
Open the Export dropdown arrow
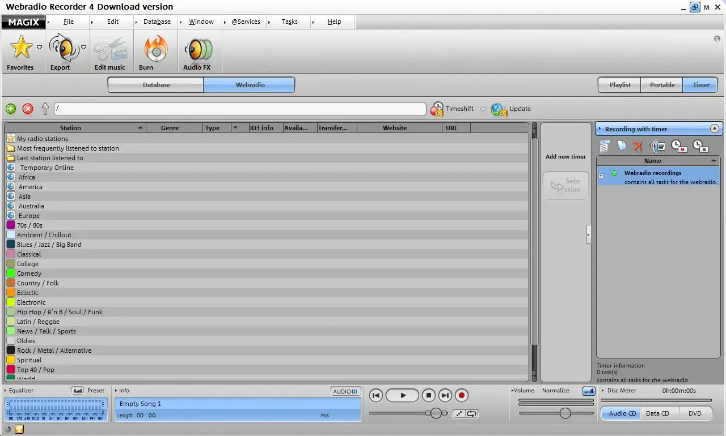(83, 48)
